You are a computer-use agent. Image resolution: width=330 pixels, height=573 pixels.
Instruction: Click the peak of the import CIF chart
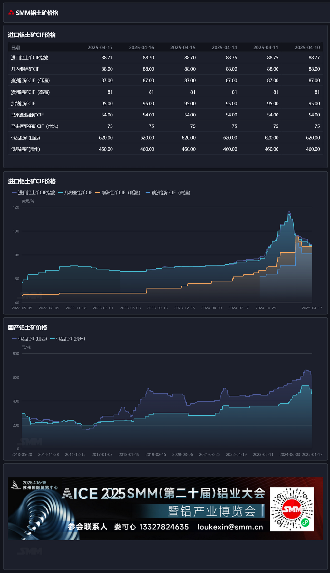[x=289, y=212]
